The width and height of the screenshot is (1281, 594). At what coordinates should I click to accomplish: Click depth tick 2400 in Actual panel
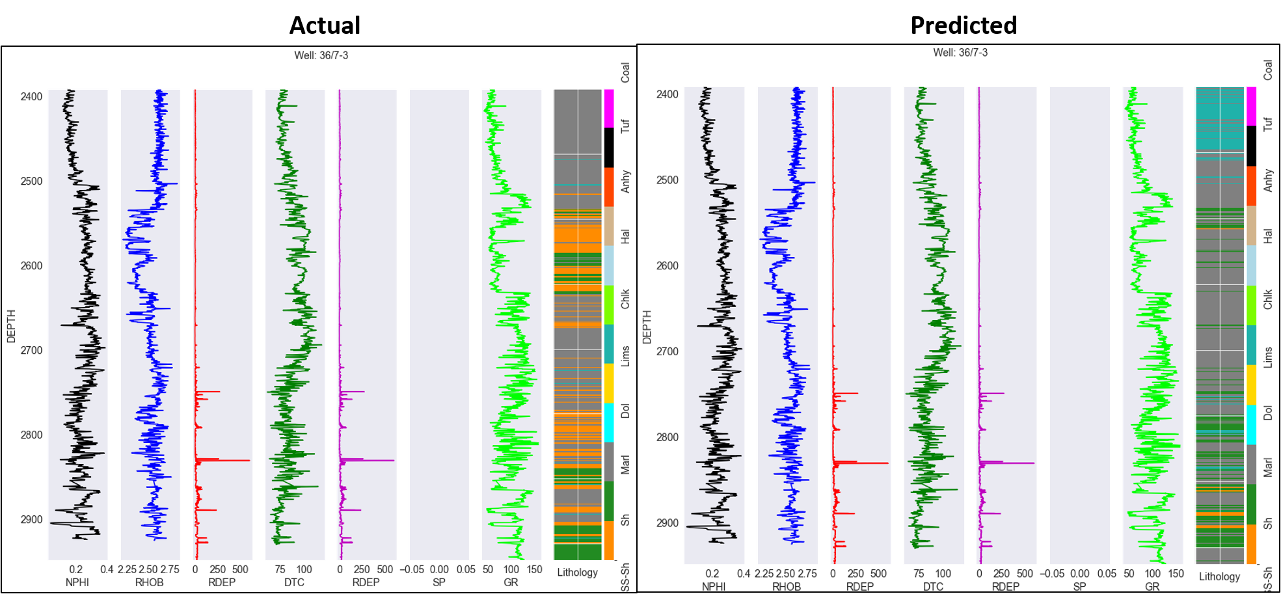point(31,97)
